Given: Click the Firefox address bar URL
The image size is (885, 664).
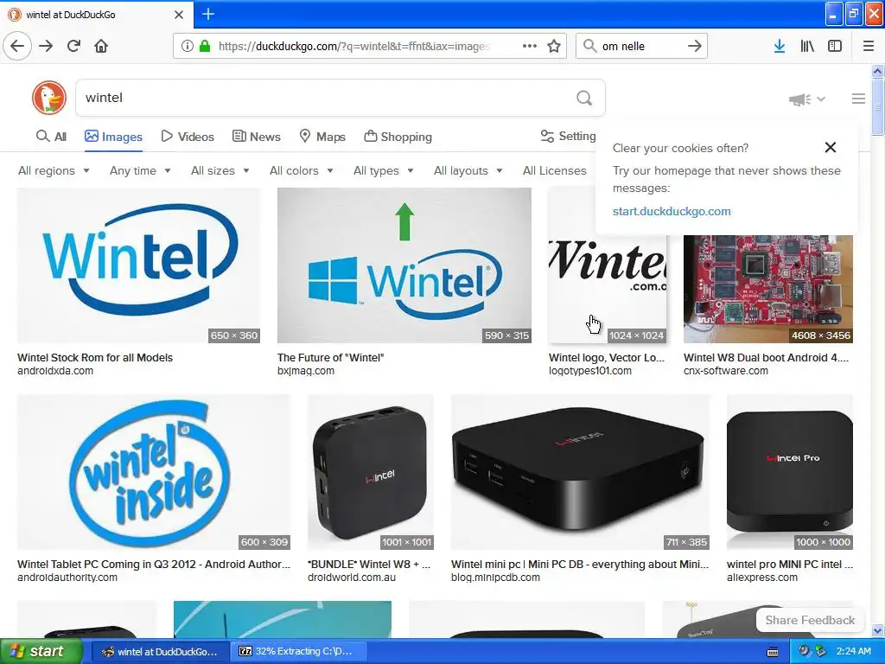Looking at the screenshot, I should coord(354,47).
